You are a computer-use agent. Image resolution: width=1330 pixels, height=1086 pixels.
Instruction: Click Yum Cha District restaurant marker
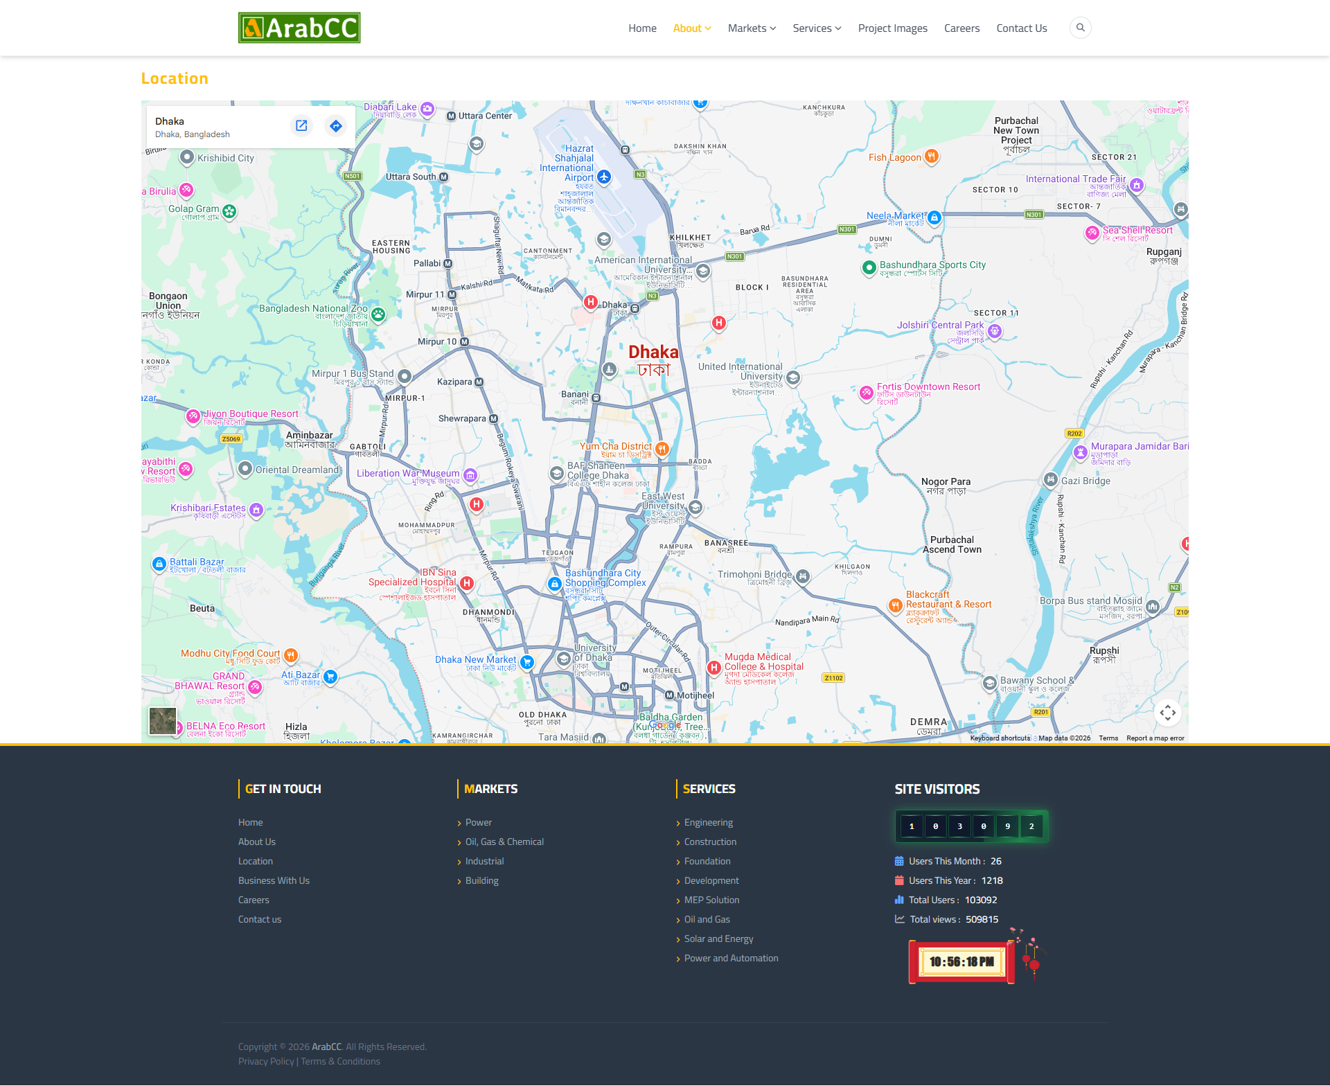(x=662, y=449)
